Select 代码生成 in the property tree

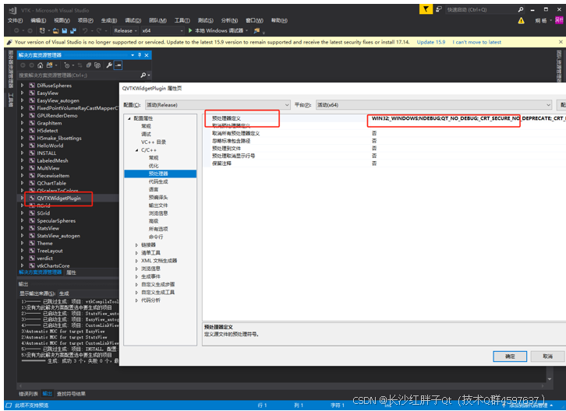[158, 181]
